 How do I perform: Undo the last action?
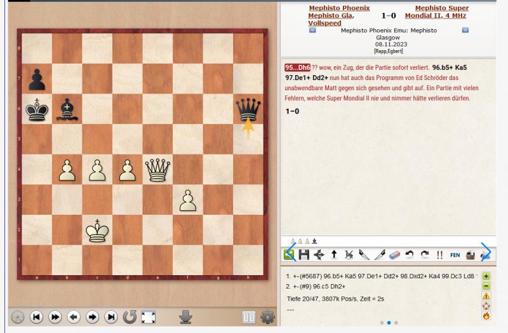pos(410,255)
